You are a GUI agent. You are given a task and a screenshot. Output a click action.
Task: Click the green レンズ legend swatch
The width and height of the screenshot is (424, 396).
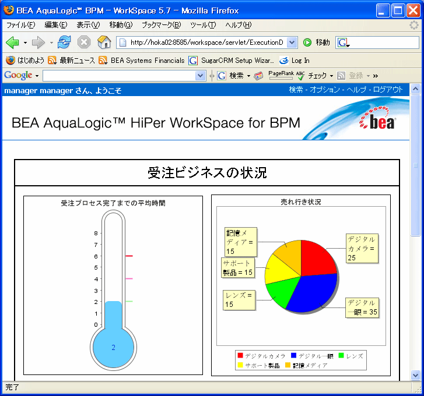[x=341, y=355]
